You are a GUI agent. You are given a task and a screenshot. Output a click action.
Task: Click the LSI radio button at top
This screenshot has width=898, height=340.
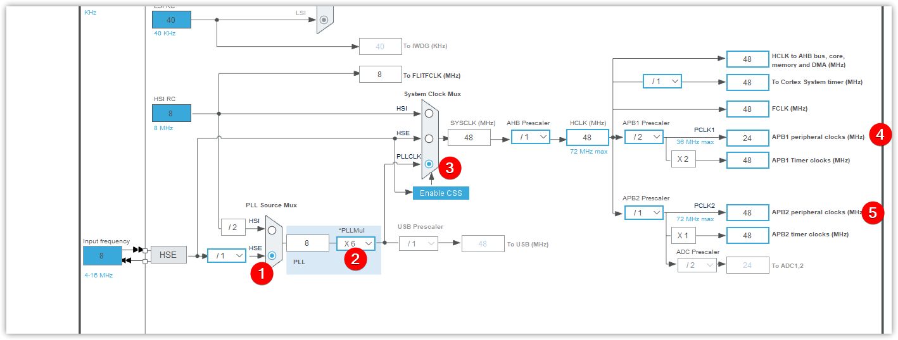click(x=324, y=20)
